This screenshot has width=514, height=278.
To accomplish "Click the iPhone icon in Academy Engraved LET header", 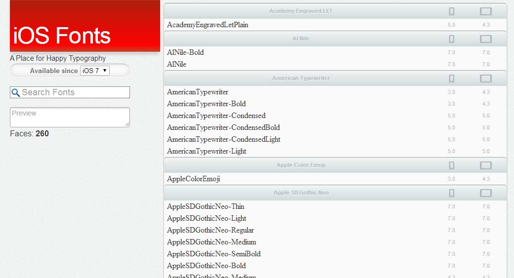I will [451, 11].
